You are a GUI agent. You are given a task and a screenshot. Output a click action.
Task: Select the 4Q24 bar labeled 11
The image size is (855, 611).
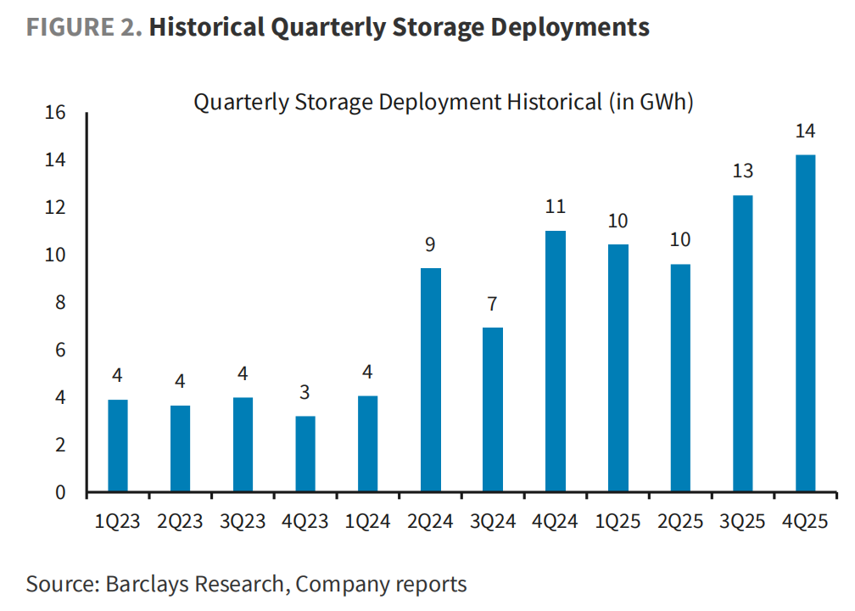point(556,362)
